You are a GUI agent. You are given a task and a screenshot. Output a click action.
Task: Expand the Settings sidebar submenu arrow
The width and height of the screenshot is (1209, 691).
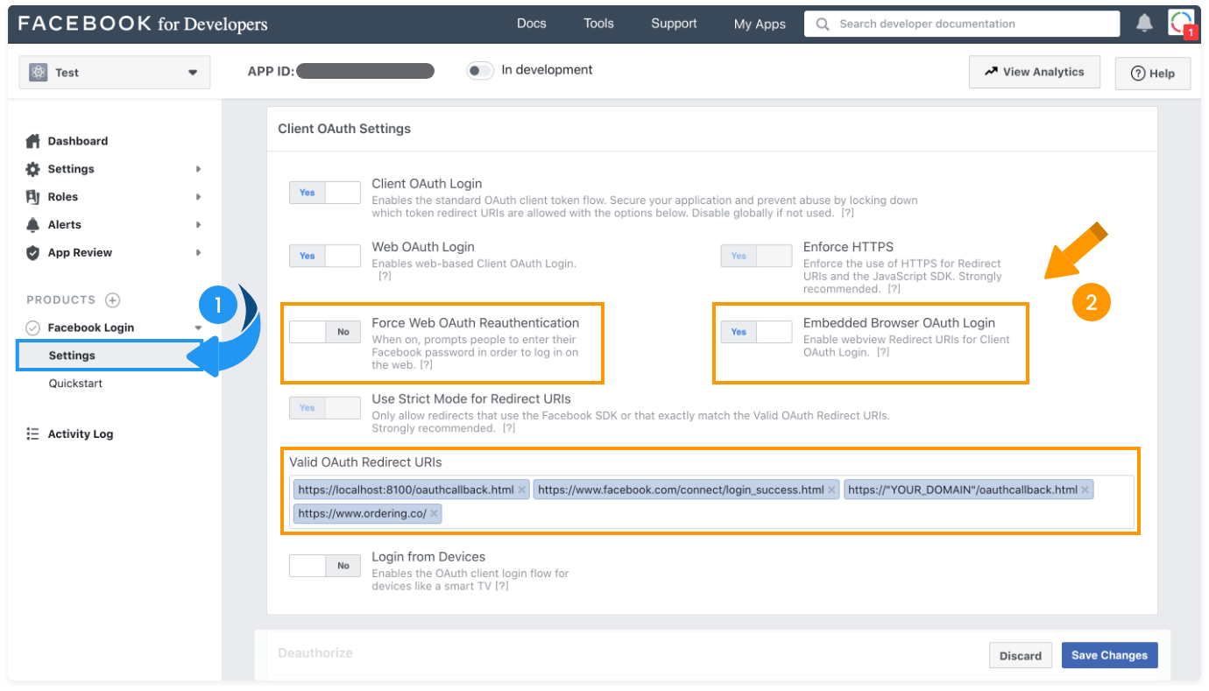pos(198,169)
